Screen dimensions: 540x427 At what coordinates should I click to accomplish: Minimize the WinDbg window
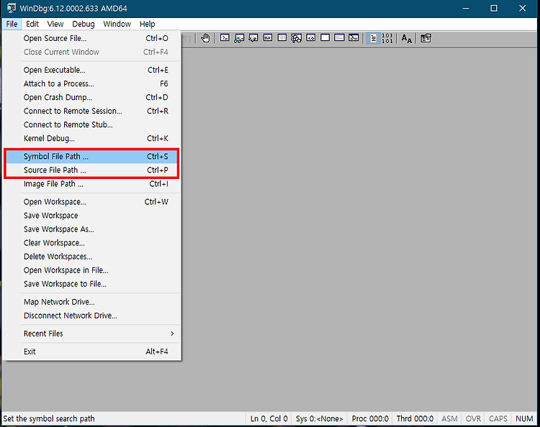(466, 8)
